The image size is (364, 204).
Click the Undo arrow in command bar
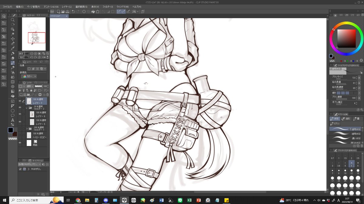[x=73, y=11]
